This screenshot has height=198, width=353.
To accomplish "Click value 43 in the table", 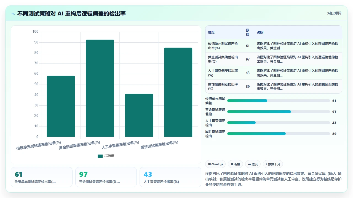I will click(x=248, y=73).
